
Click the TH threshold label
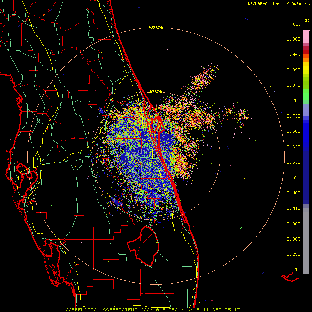(x=298, y=270)
